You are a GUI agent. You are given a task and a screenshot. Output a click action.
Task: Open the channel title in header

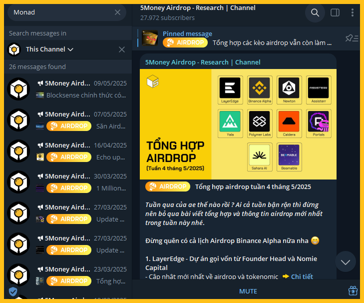(x=198, y=8)
